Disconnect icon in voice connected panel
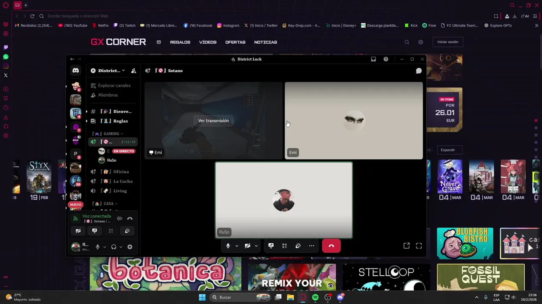Viewport: 542px width, 304px height. pyautogui.click(x=130, y=219)
